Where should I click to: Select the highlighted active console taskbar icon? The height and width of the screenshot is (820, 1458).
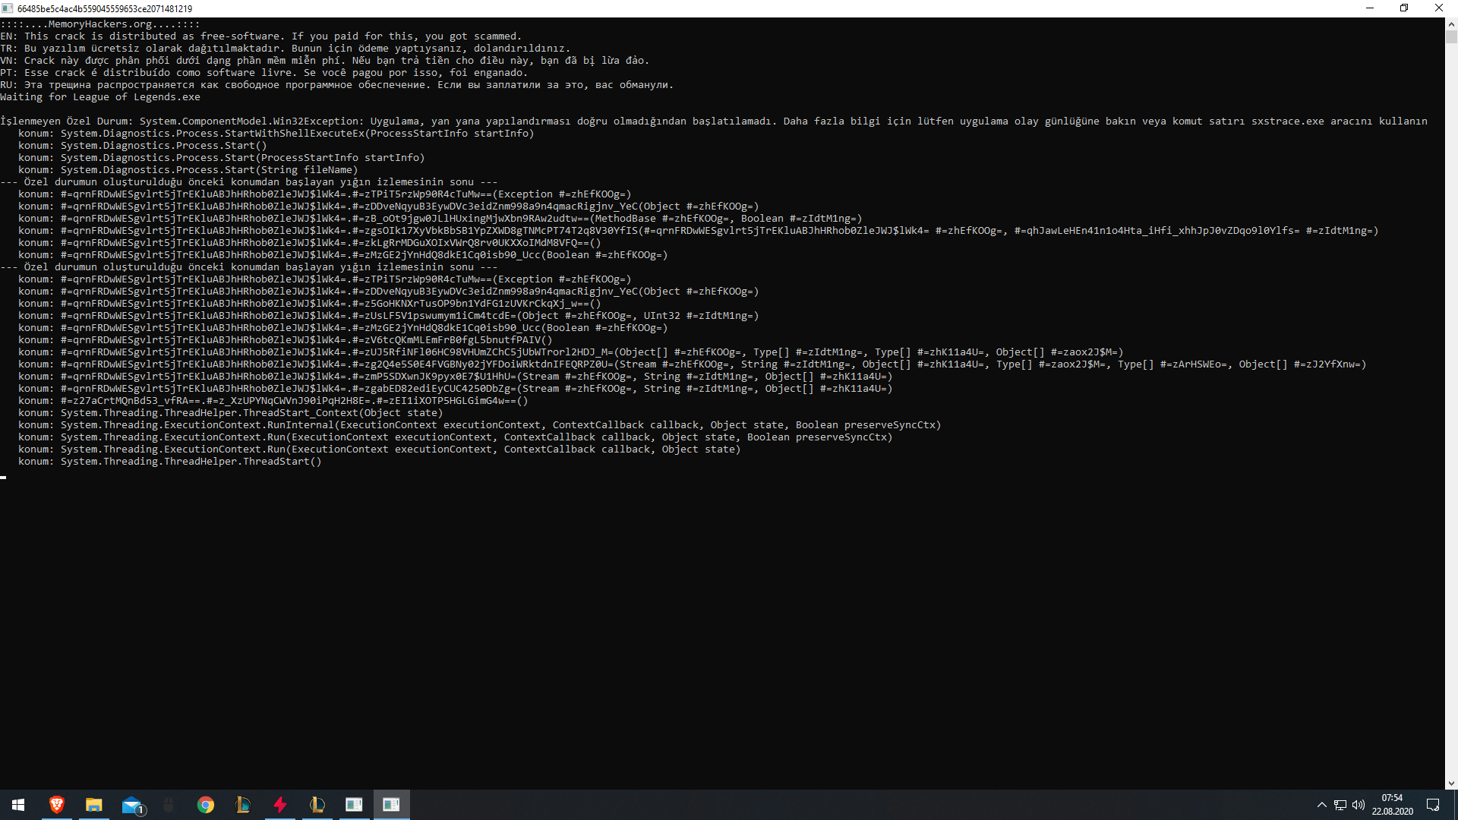(392, 805)
